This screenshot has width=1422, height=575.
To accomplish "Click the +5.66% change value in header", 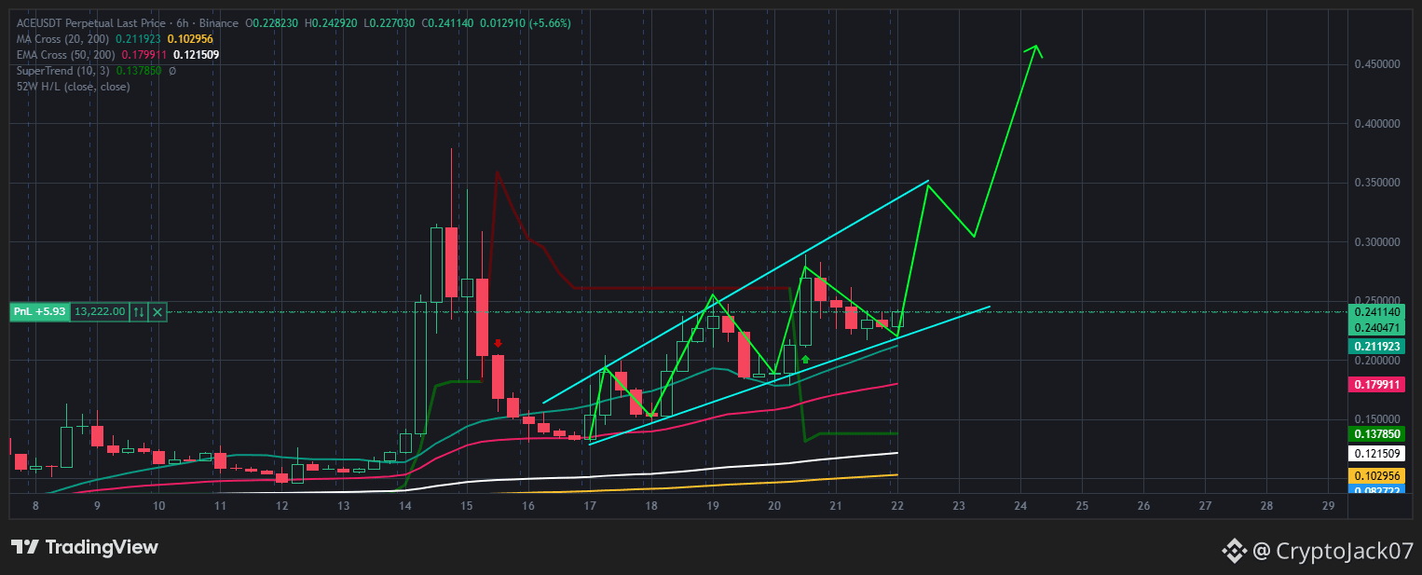I will coord(550,22).
